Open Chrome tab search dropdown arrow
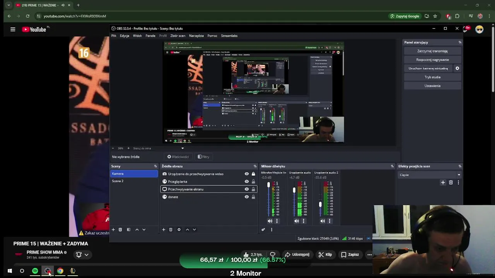 point(9,5)
